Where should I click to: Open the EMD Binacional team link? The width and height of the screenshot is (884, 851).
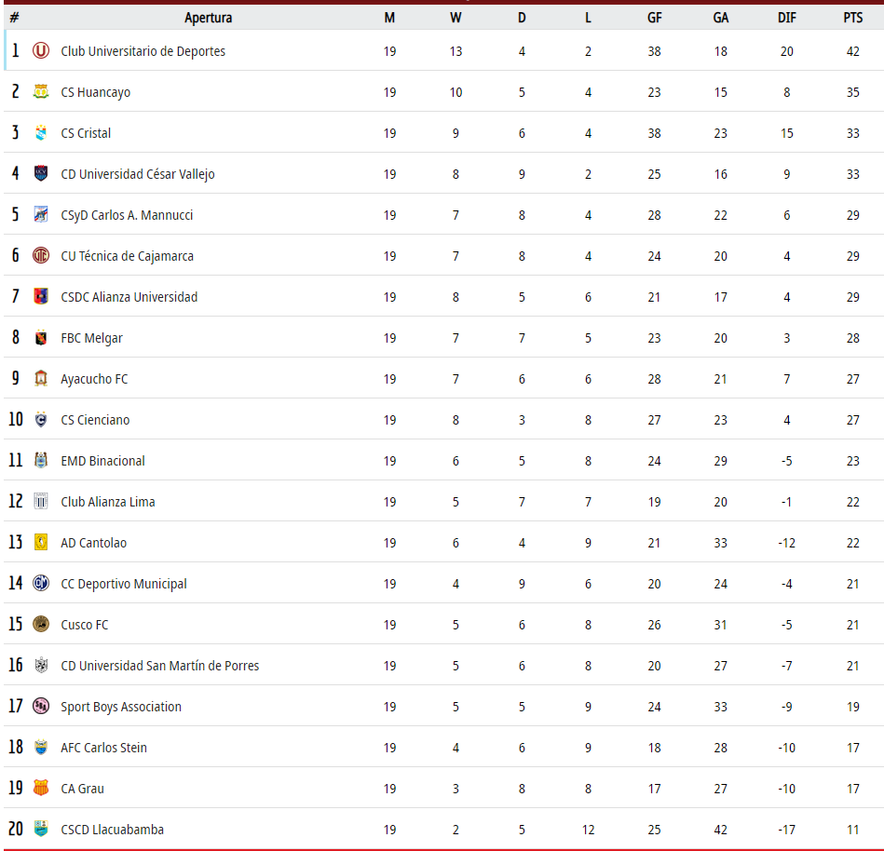point(102,461)
